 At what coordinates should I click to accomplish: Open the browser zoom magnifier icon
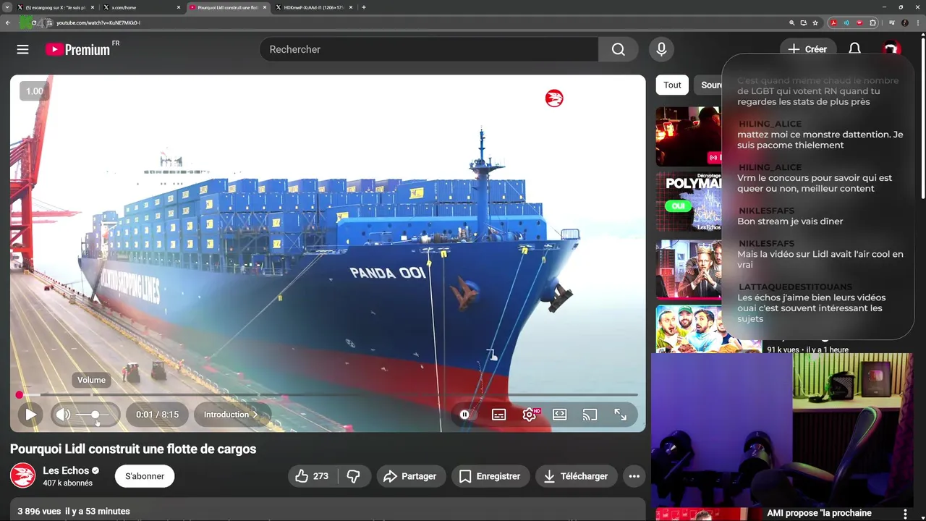click(792, 22)
